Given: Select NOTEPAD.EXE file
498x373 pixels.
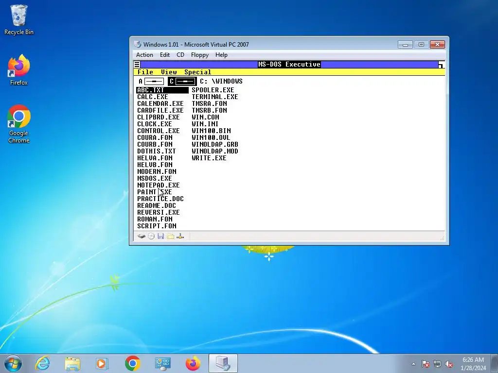Looking at the screenshot, I should [159, 185].
